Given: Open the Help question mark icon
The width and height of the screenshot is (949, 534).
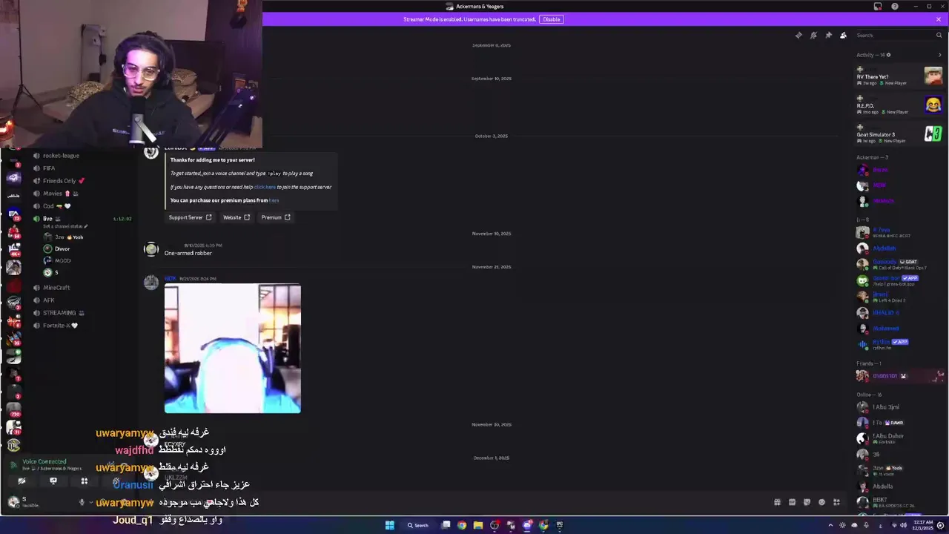Looking at the screenshot, I should [895, 7].
